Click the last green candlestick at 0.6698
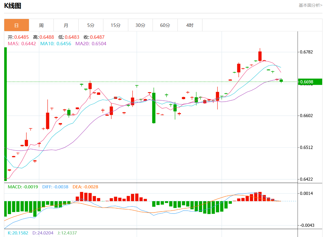The image size is (329, 237). [x=281, y=81]
